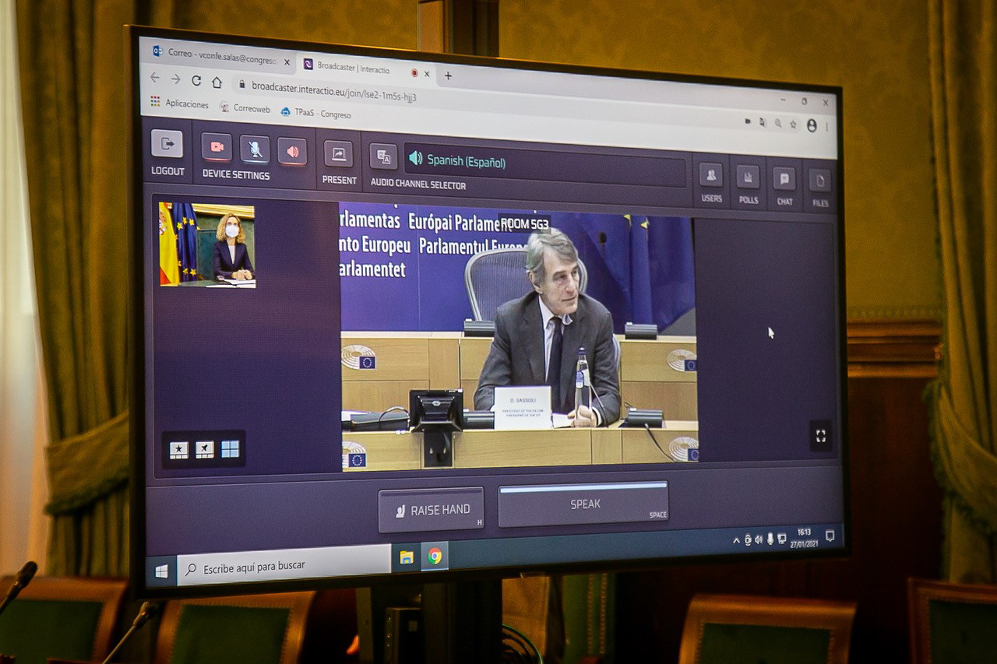This screenshot has width=997, height=664.
Task: Click the Raise Hand button
Action: point(432,511)
